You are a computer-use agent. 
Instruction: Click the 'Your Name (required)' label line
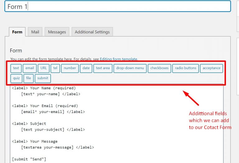click(44, 88)
